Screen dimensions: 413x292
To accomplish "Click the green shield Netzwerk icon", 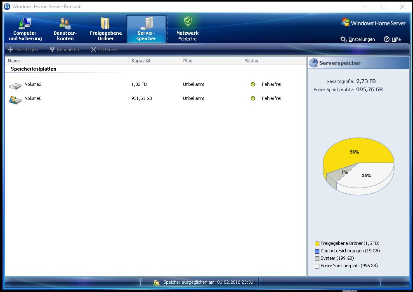I will [188, 21].
